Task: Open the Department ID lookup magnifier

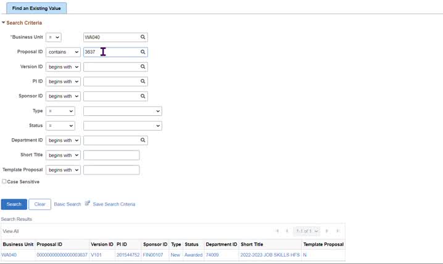Action: (x=143, y=140)
